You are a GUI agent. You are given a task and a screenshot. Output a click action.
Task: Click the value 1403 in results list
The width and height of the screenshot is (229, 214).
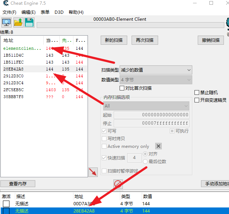point(51,90)
